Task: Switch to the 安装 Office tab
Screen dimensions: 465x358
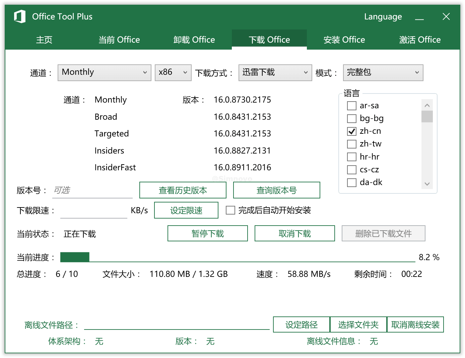Action: pyautogui.click(x=344, y=40)
